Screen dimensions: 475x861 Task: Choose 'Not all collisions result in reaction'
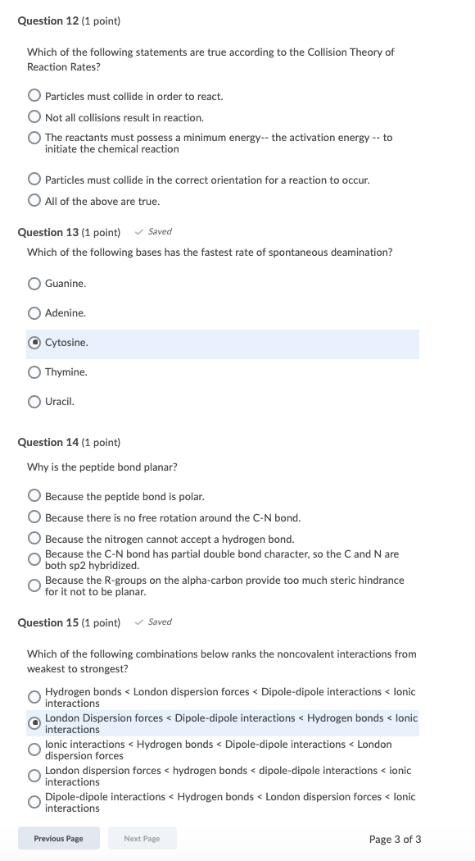tap(34, 117)
